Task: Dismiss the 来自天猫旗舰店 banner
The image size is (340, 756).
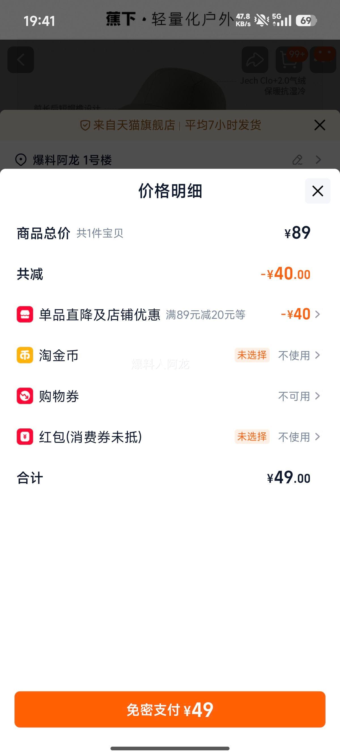Action: 319,125
